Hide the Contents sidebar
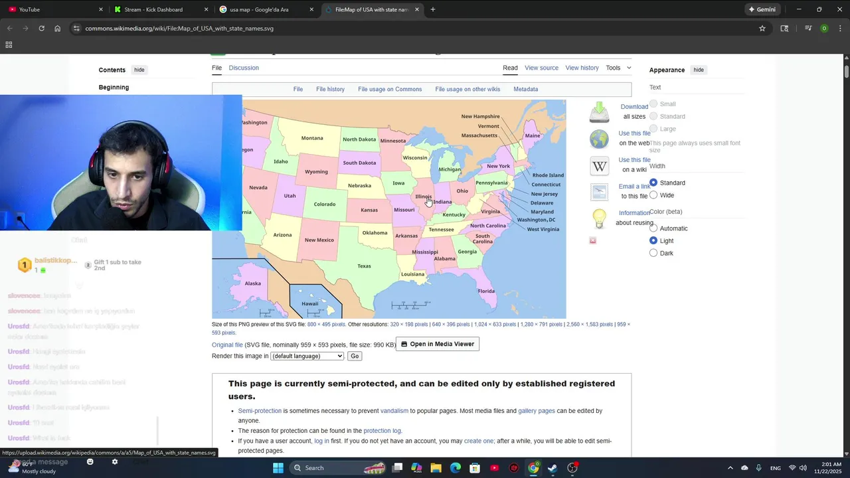The height and width of the screenshot is (478, 850). click(x=139, y=70)
